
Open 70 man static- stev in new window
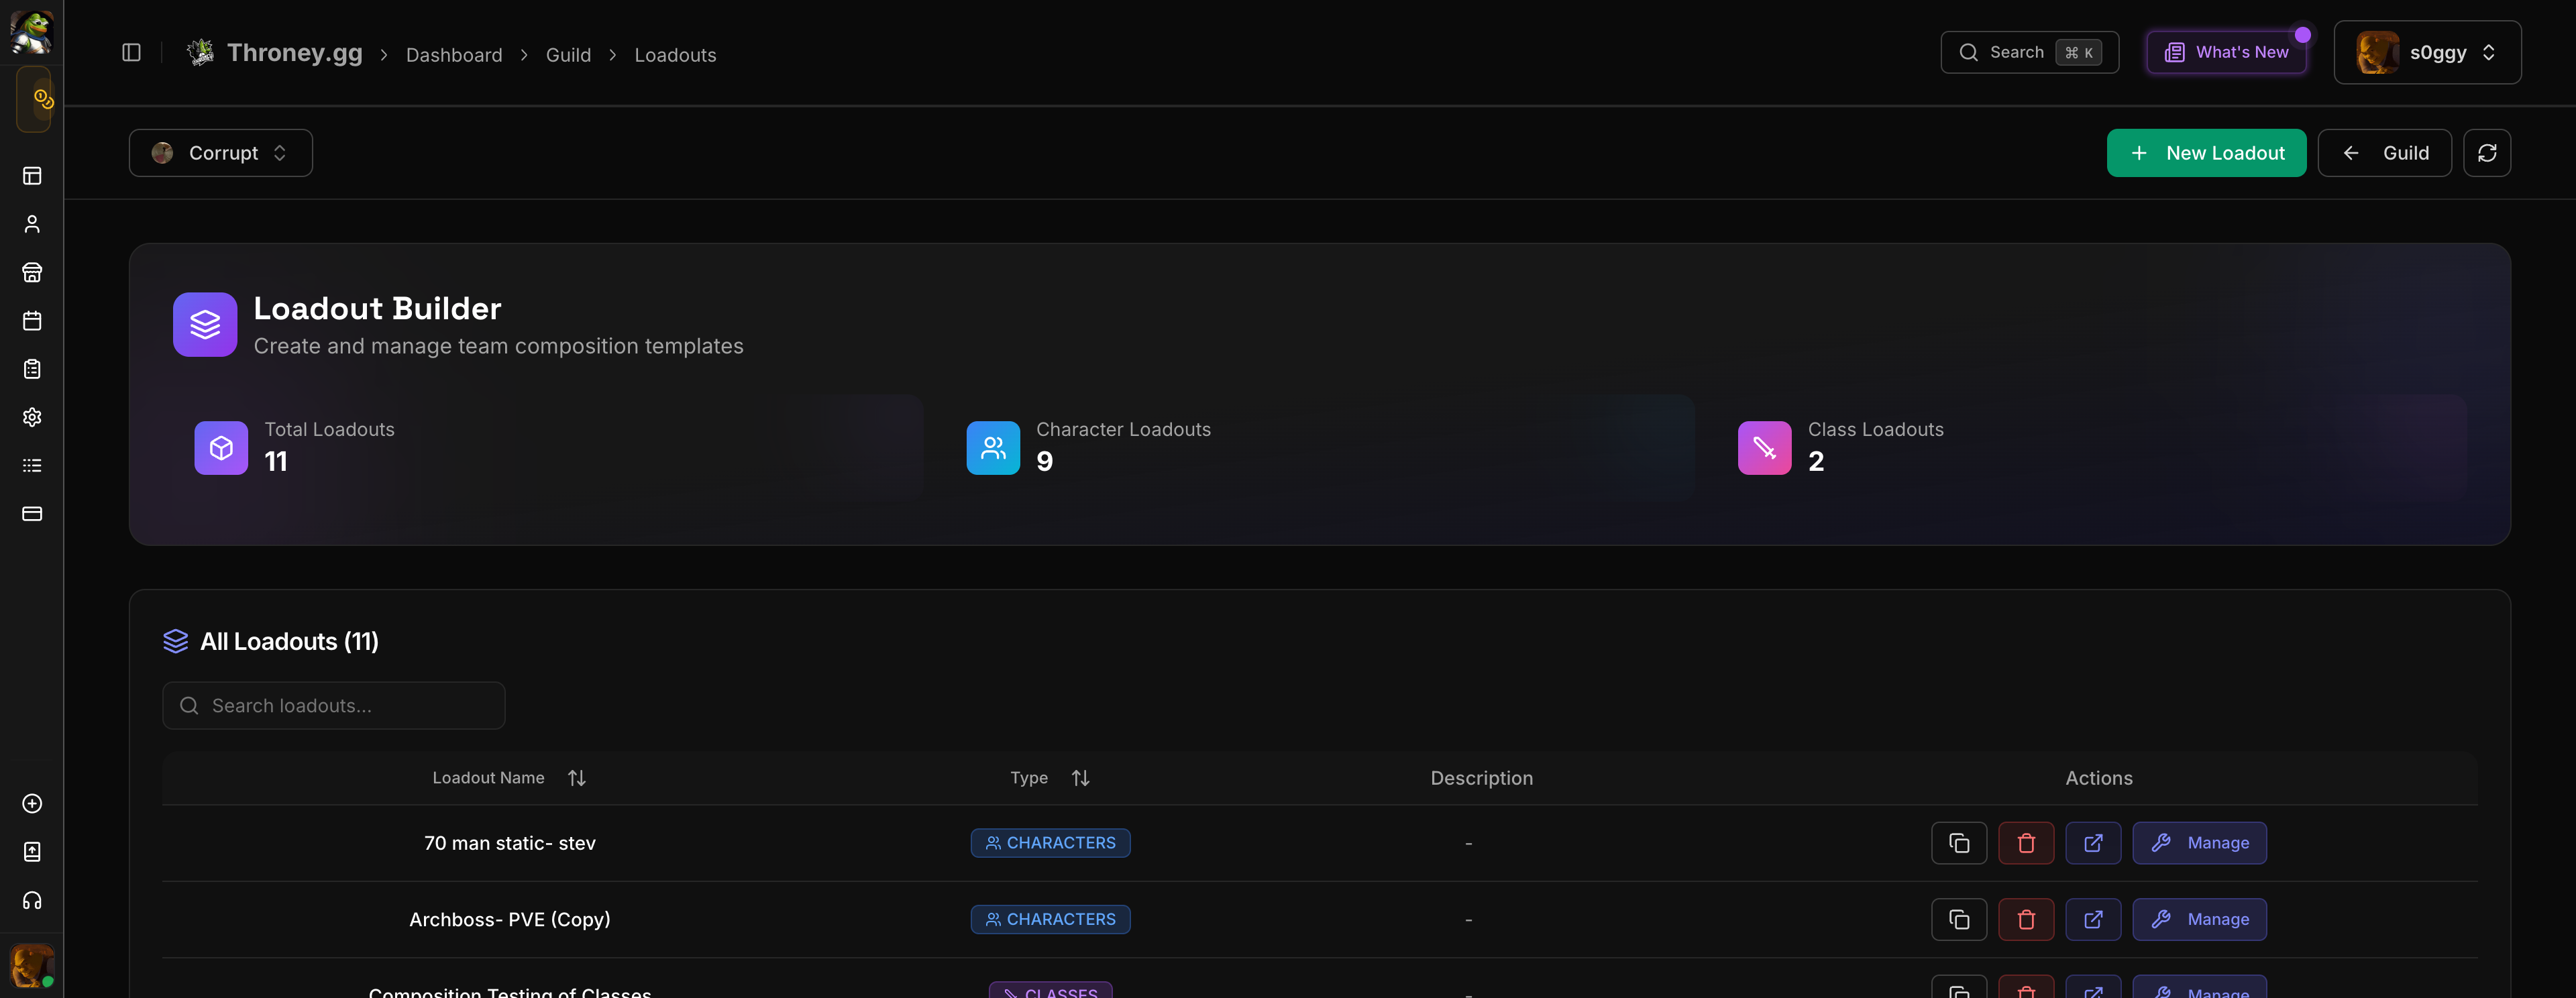pos(2093,843)
